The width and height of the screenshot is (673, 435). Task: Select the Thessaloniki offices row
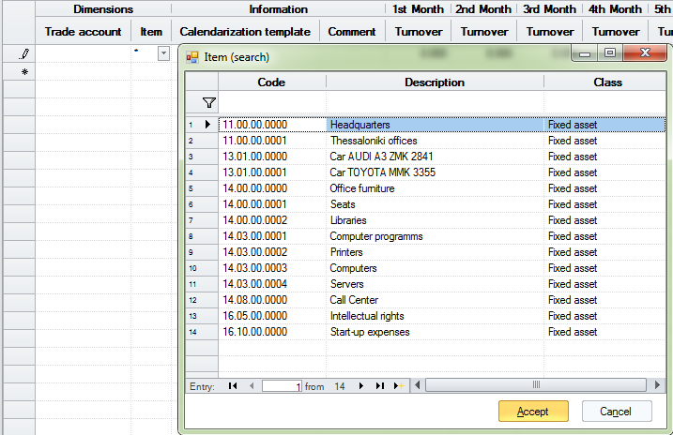point(442,141)
